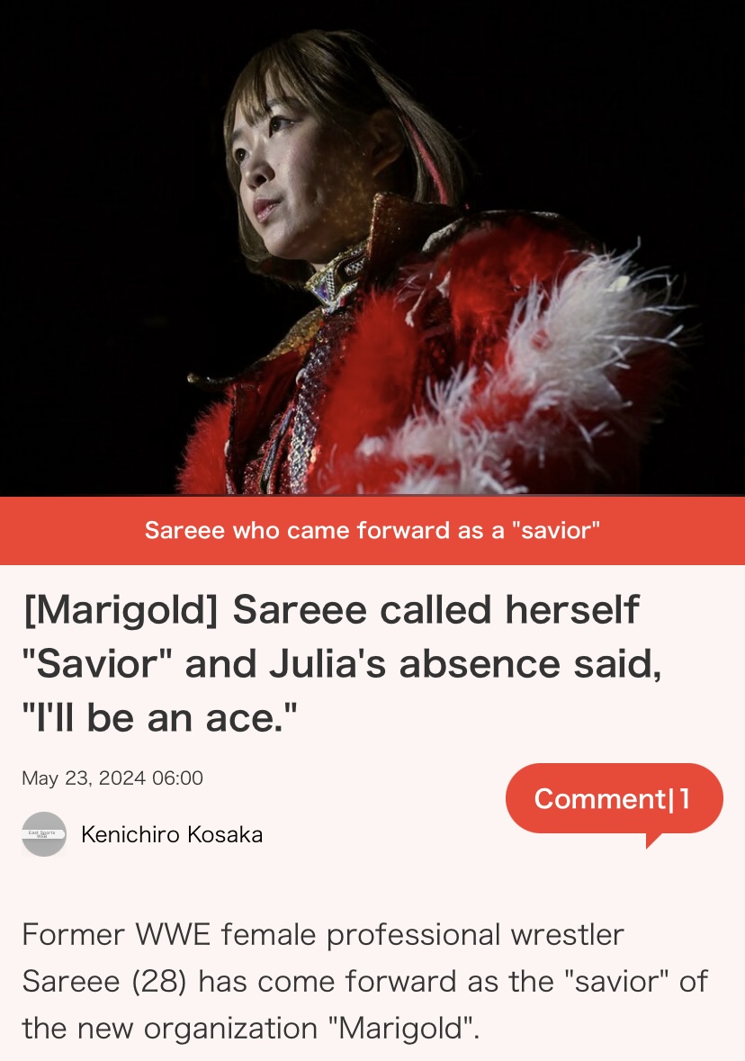Viewport: 745px width, 1061px height.
Task: Tap the 06:00 publish time
Action: [x=177, y=778]
